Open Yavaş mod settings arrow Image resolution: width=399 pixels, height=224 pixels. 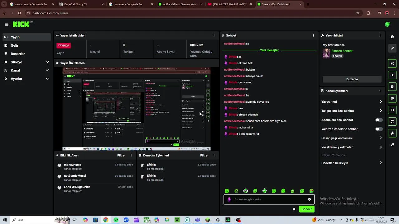coord(381,101)
